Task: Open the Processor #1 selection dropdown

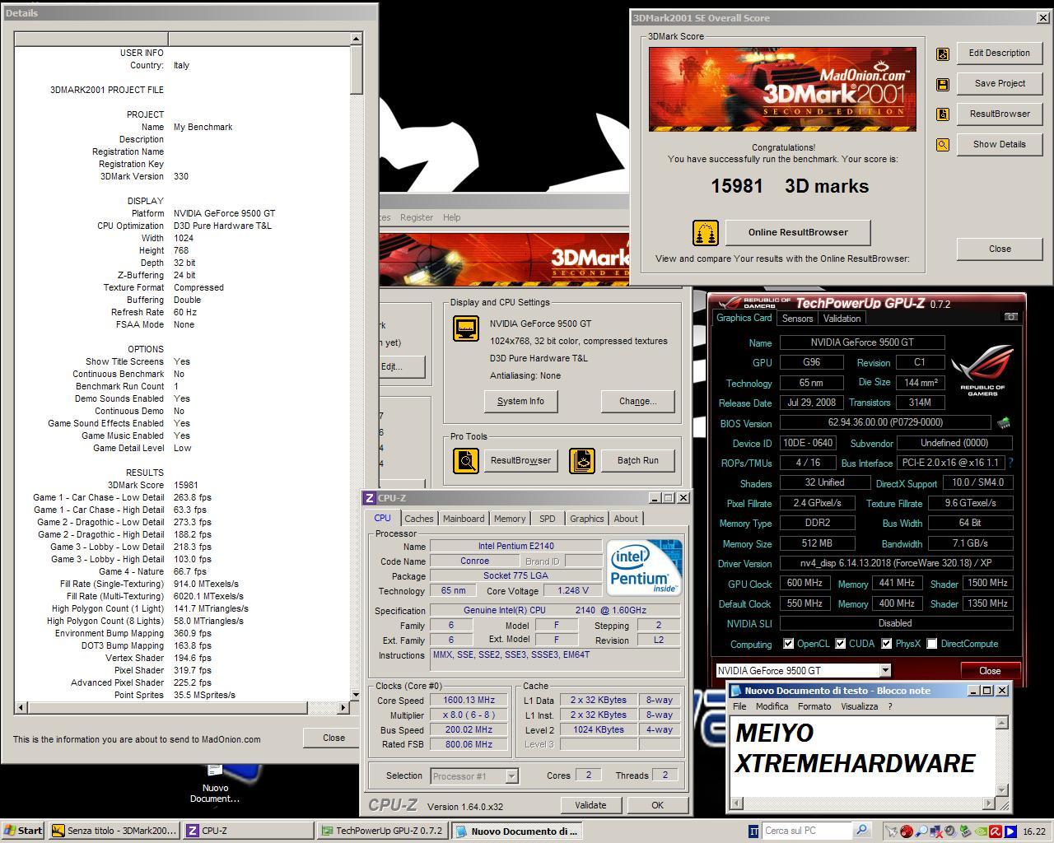Action: tap(511, 775)
